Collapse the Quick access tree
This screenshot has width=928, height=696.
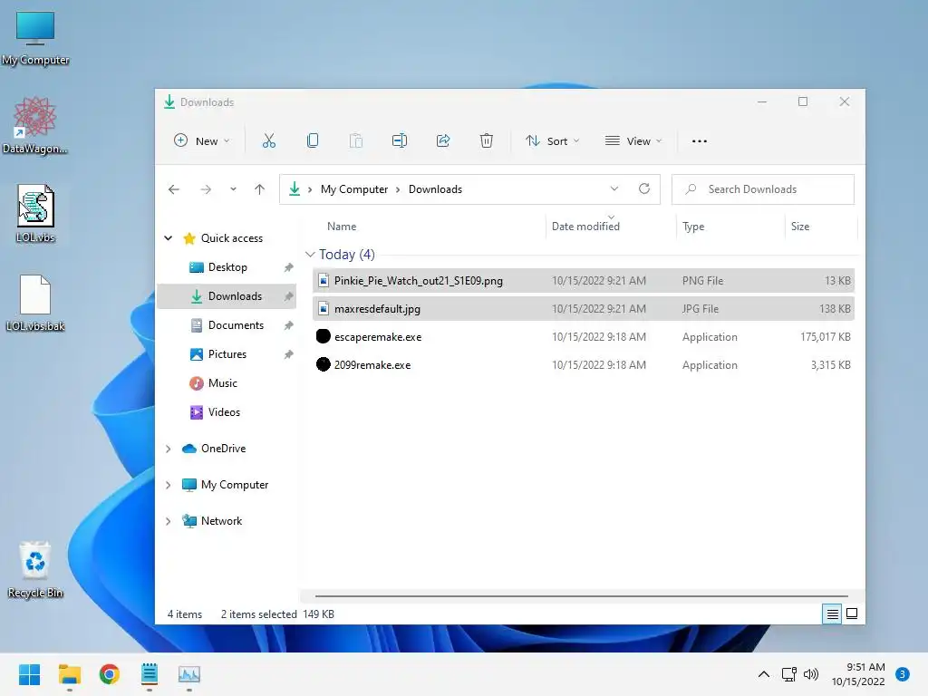[168, 238]
